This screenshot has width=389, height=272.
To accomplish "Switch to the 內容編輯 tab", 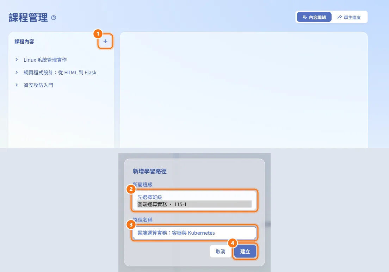I will [x=314, y=17].
